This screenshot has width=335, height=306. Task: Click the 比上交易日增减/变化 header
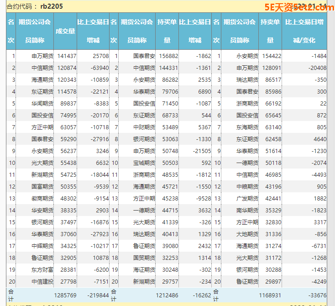pyautogui.click(x=304, y=31)
